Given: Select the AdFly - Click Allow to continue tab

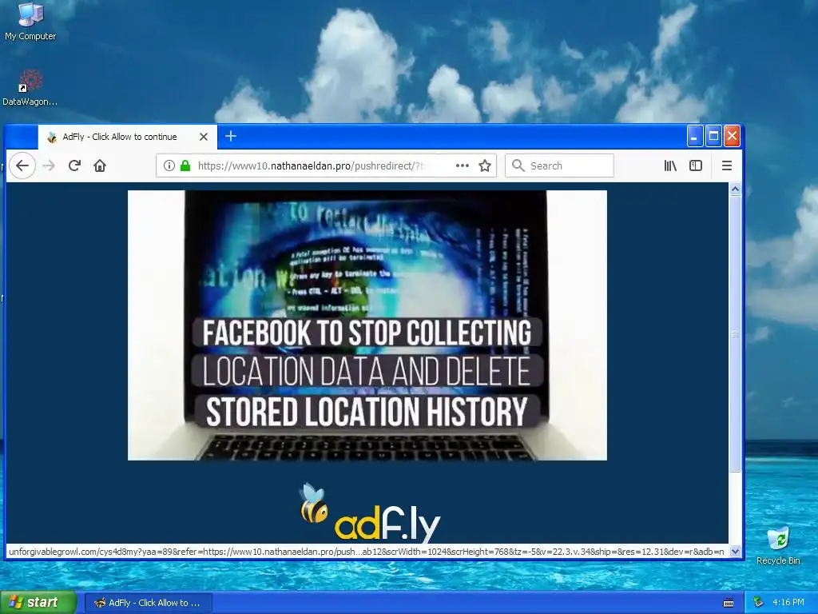Looking at the screenshot, I should [127, 137].
